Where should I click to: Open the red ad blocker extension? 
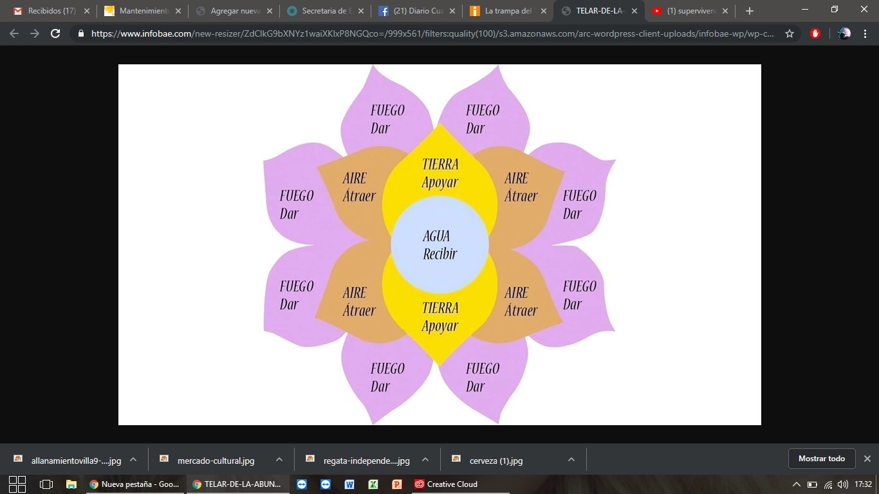tap(815, 33)
